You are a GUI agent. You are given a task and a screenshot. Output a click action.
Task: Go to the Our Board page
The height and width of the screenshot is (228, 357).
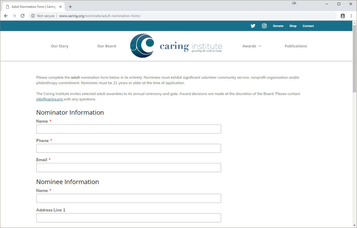(x=106, y=46)
